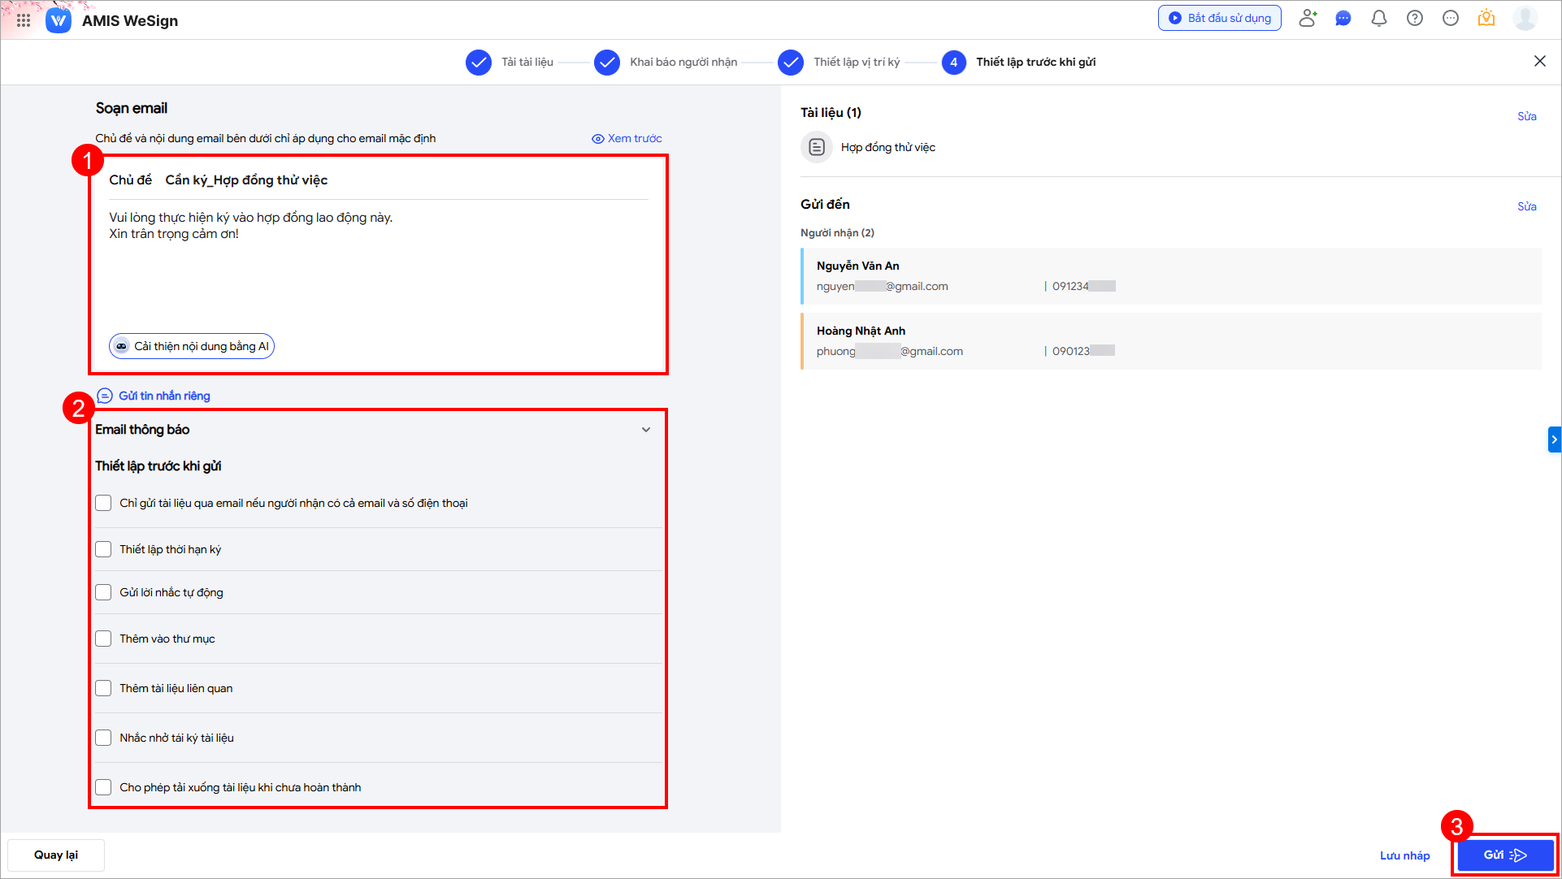Click the Hợp đồng thử việc document icon

[x=817, y=147]
